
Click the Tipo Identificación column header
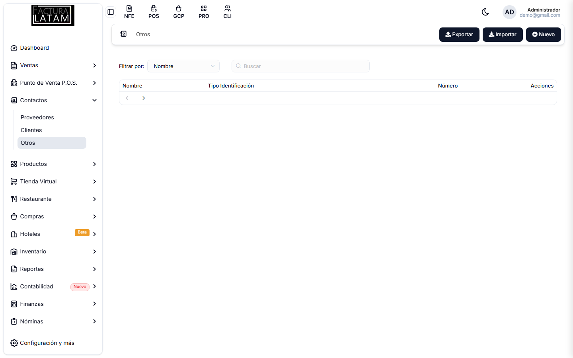point(231,86)
